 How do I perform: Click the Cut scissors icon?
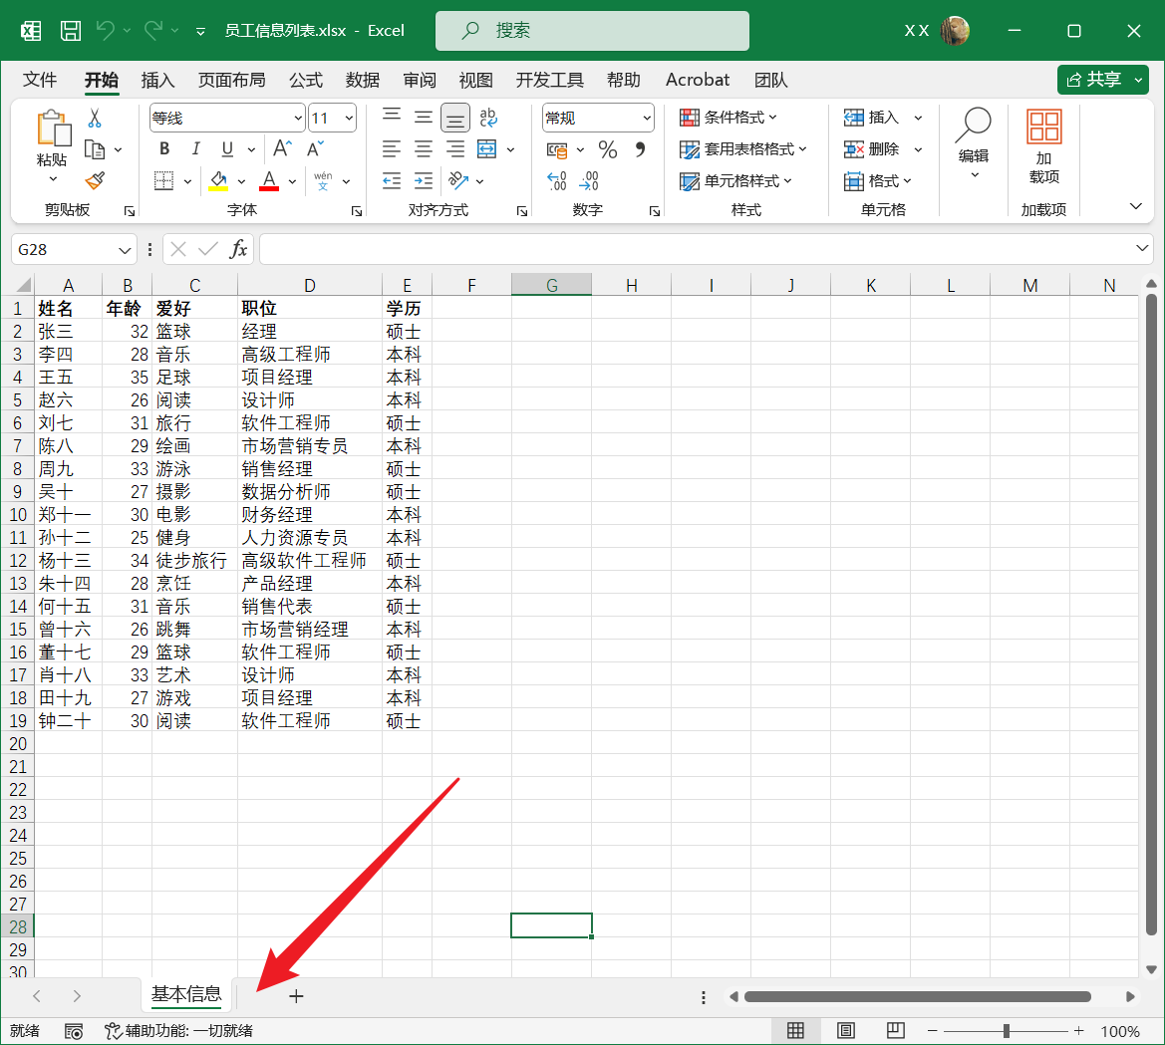(95, 119)
